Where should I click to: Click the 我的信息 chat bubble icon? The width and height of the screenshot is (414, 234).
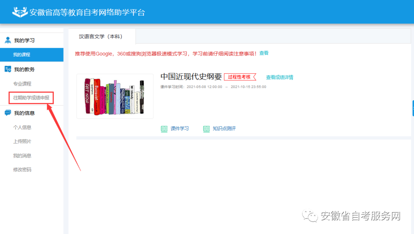pos(8,113)
